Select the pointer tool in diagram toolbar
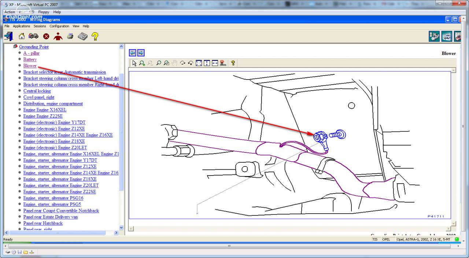This screenshot has width=469, height=258. tap(134, 63)
